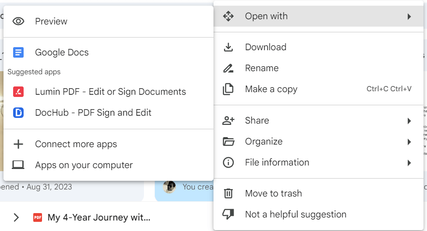This screenshot has width=427, height=231.
Task: Expand the Share submenu arrow
Action: tap(409, 121)
